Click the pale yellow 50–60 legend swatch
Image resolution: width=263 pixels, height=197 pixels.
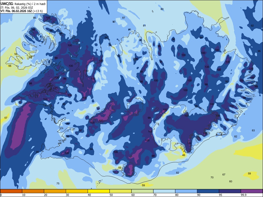click(x=120, y=191)
